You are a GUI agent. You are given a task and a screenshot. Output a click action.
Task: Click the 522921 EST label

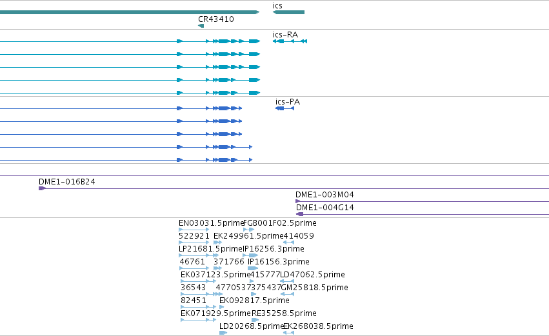(x=194, y=236)
